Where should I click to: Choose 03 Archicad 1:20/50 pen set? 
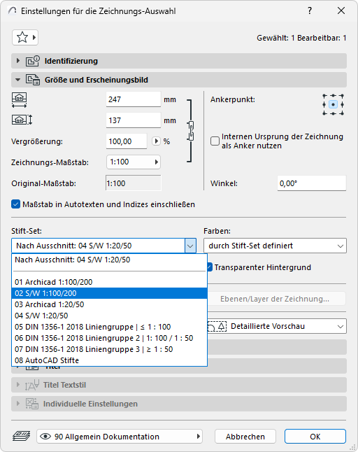click(x=110, y=304)
